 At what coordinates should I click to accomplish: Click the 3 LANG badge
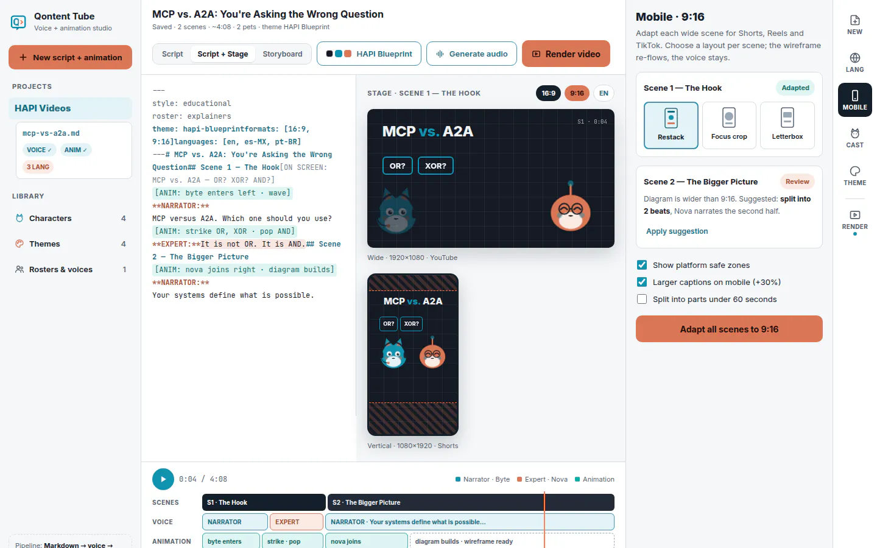38,167
